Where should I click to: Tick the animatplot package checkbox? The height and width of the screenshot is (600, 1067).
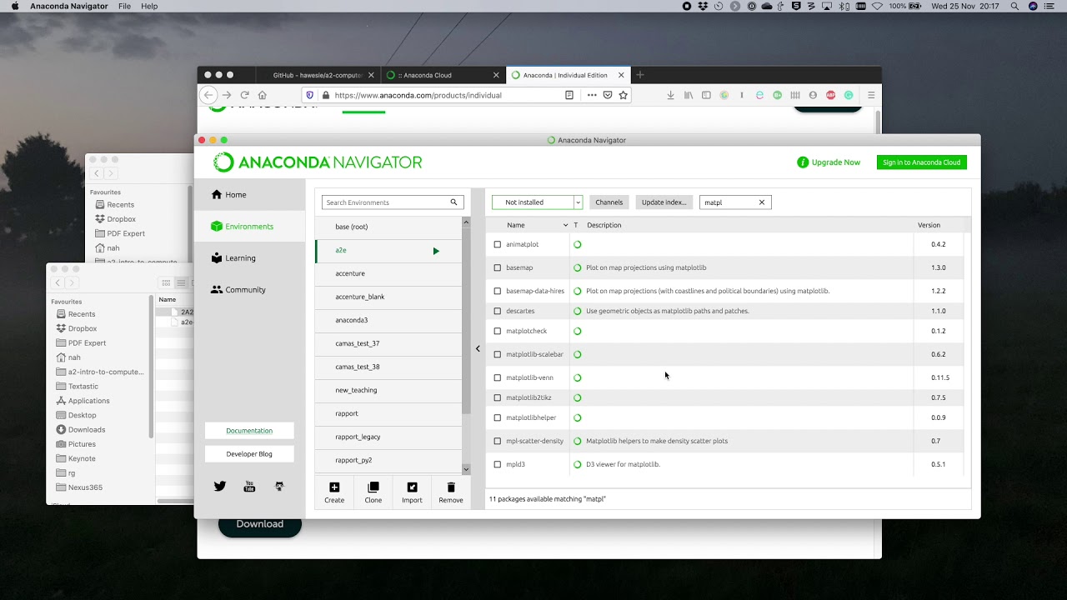(498, 244)
